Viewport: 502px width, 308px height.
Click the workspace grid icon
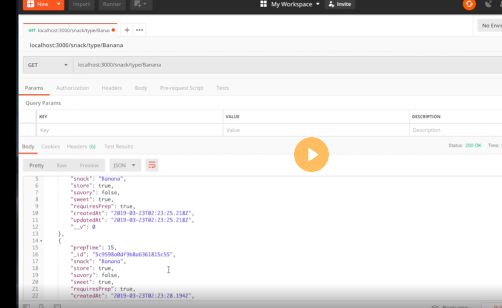point(263,4)
